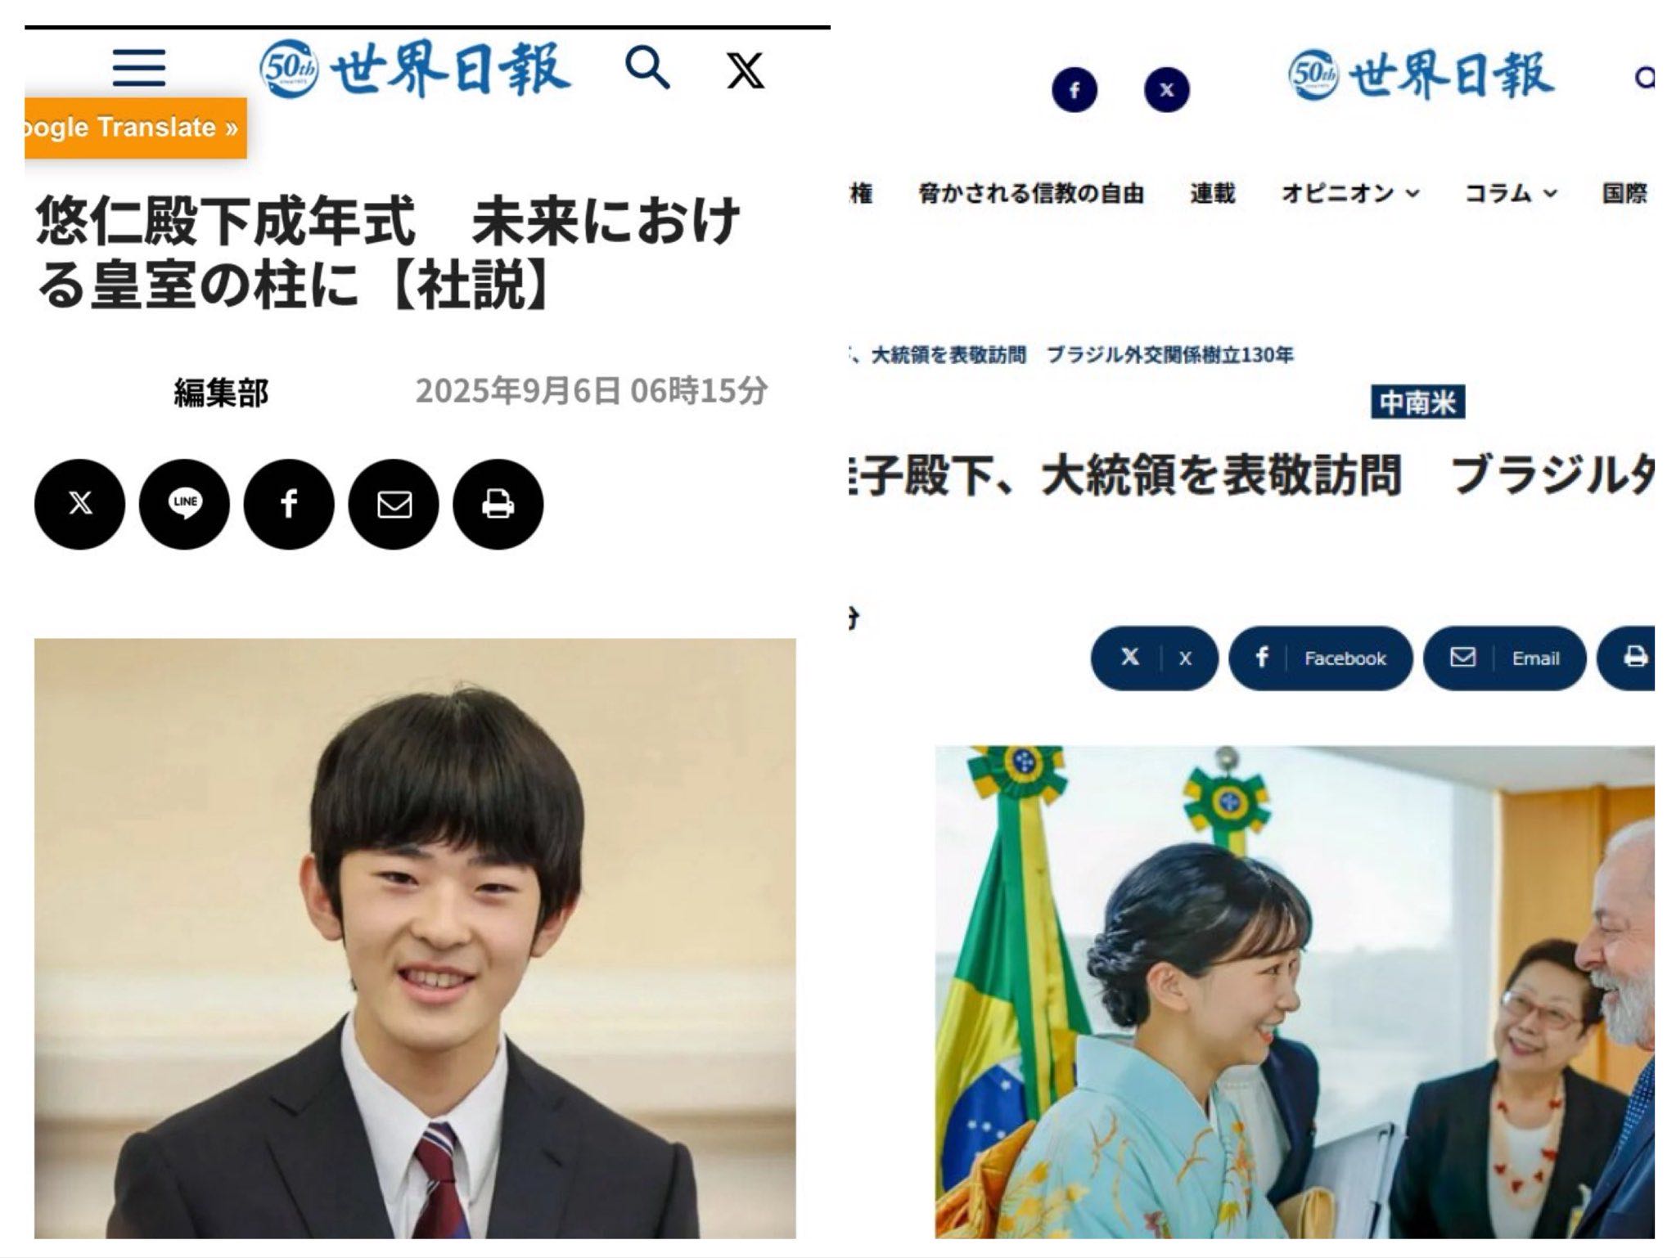Click the 中南米 category tag
Viewport: 1676px width, 1258px height.
click(x=1418, y=402)
